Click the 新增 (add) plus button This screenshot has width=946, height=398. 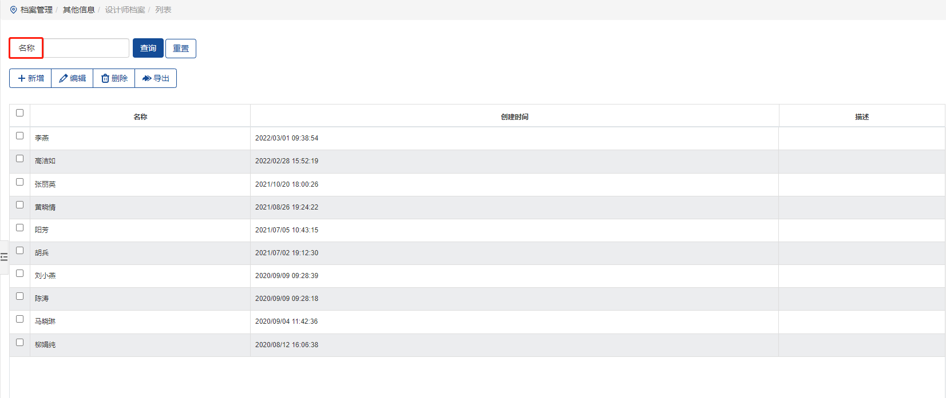point(30,78)
